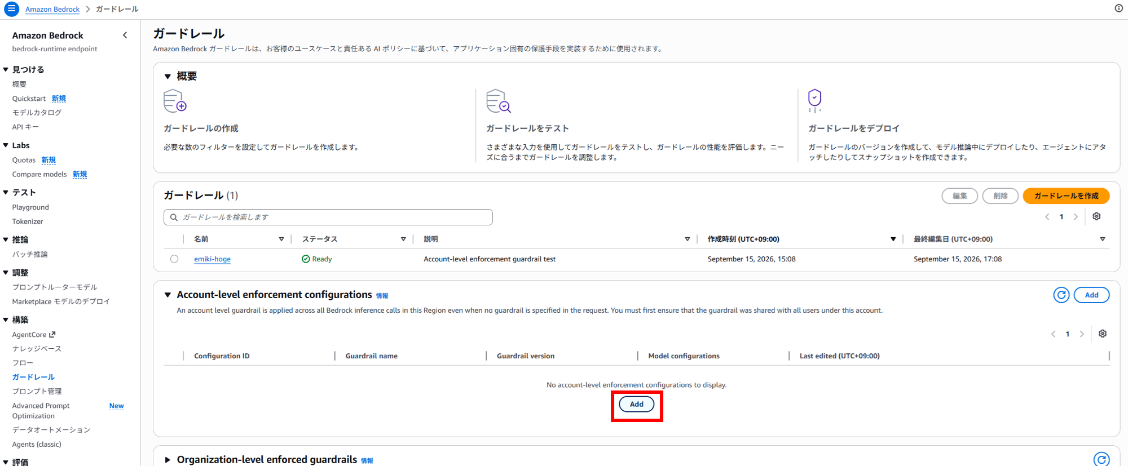Go to previous page in guardrail list

pos(1047,217)
